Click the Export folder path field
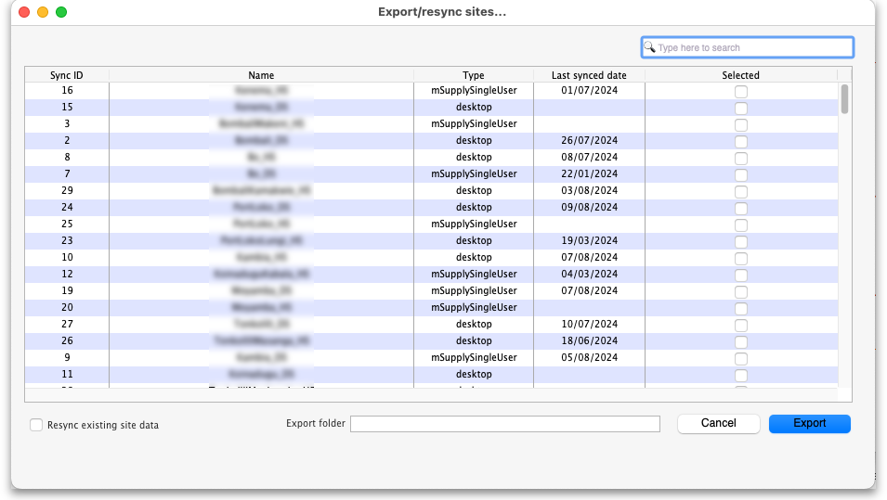The width and height of the screenshot is (887, 500). [x=504, y=424]
